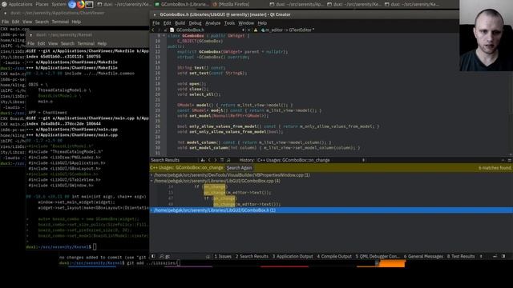This screenshot has width=513, height=288.
Task: Close the GComboBox.h document in editor toolbar
Action: (248, 30)
